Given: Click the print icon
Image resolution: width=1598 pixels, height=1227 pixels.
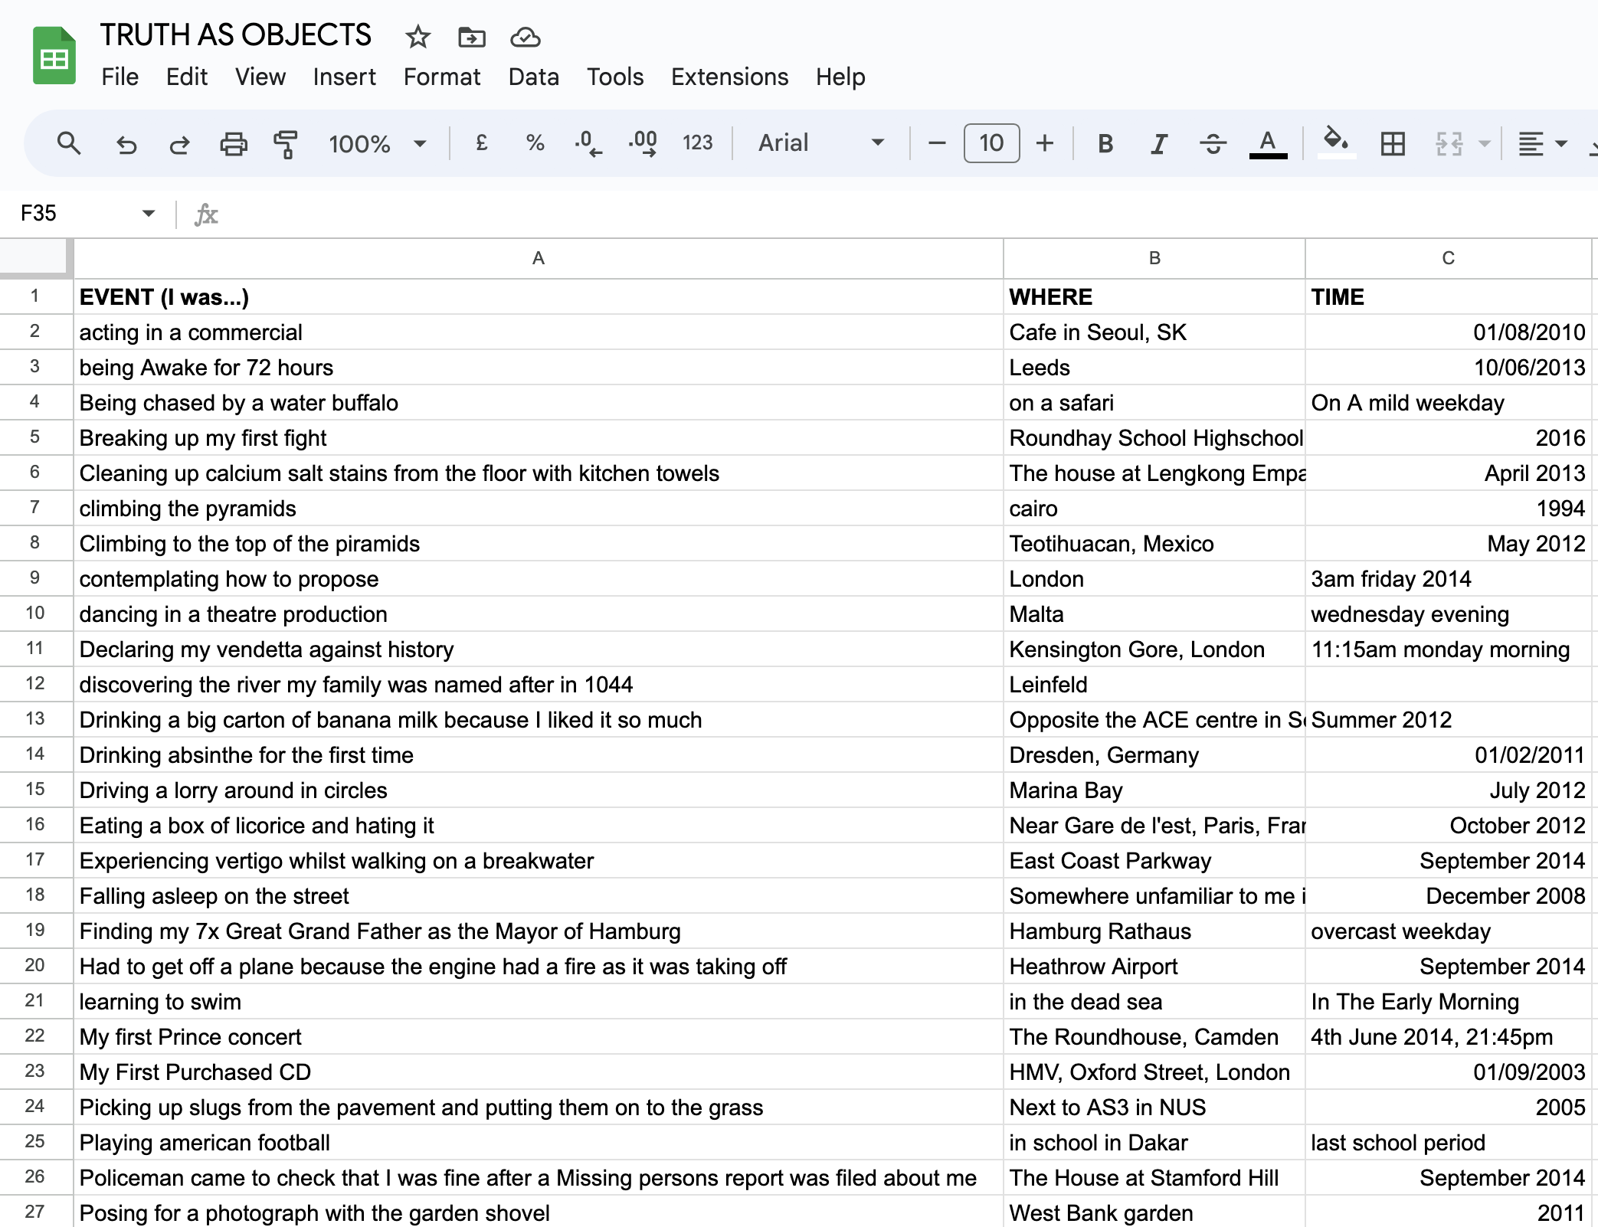Looking at the screenshot, I should pyautogui.click(x=233, y=143).
